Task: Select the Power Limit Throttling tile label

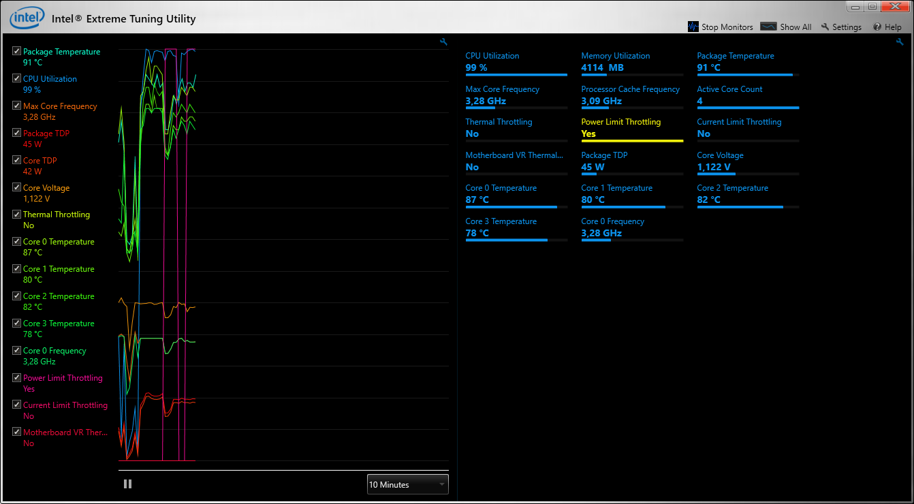Action: (621, 122)
